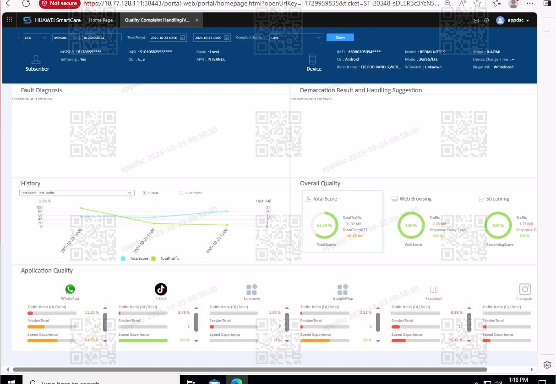556x384 pixels.
Task: Click GoogleMap card scroll down arrow
Action: [378, 341]
